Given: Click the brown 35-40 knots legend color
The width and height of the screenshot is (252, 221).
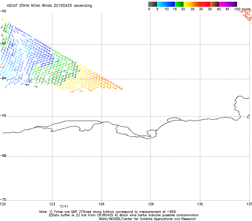Looking at the screenshot, I should pos(215,4).
